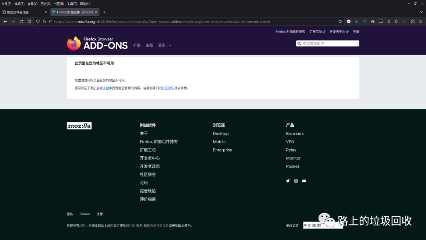Open the 书签(B) menu
This screenshot has width=426, height=240.
tap(59, 4)
